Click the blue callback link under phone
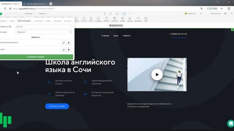The height and width of the screenshot is (131, 234). (179, 38)
